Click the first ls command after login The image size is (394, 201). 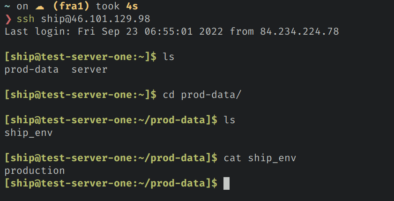[x=169, y=57]
